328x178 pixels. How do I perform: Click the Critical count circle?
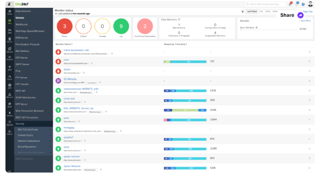tap(84, 26)
